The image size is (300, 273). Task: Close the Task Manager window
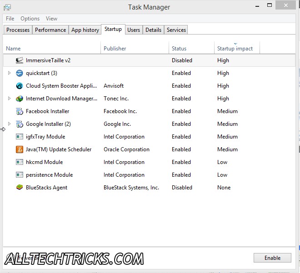coord(285,5)
